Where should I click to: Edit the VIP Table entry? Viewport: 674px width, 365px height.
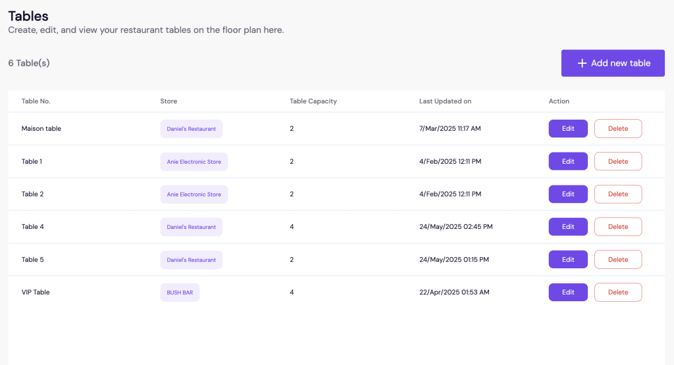568,293
